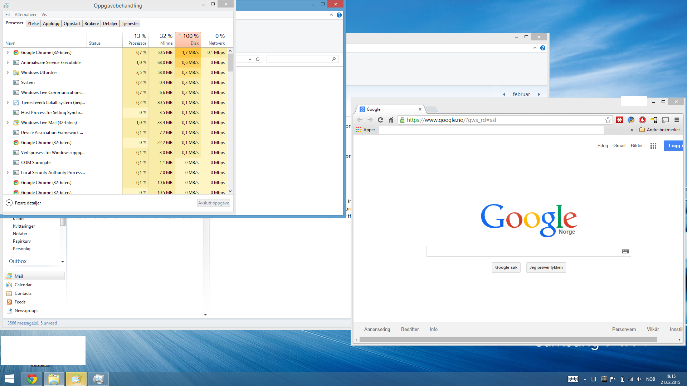The height and width of the screenshot is (386, 687).
Task: Click the volume icon in system tray
Action: coord(639,379)
